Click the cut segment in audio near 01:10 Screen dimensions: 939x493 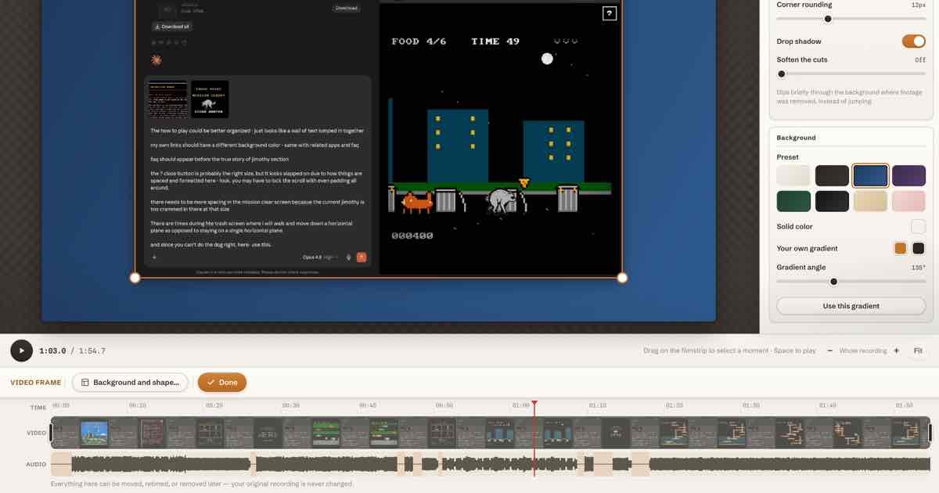click(603, 464)
